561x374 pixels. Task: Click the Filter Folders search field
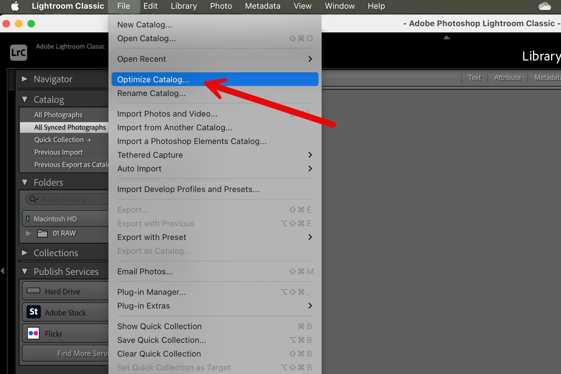(67, 199)
